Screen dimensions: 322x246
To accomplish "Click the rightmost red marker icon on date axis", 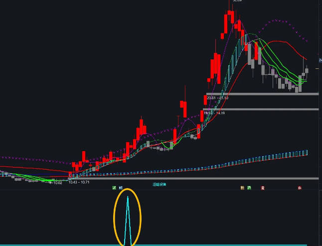I will 300,188.
